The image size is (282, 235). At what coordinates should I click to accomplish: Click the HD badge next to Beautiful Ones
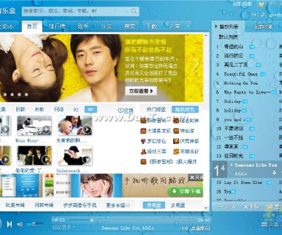click(263, 74)
